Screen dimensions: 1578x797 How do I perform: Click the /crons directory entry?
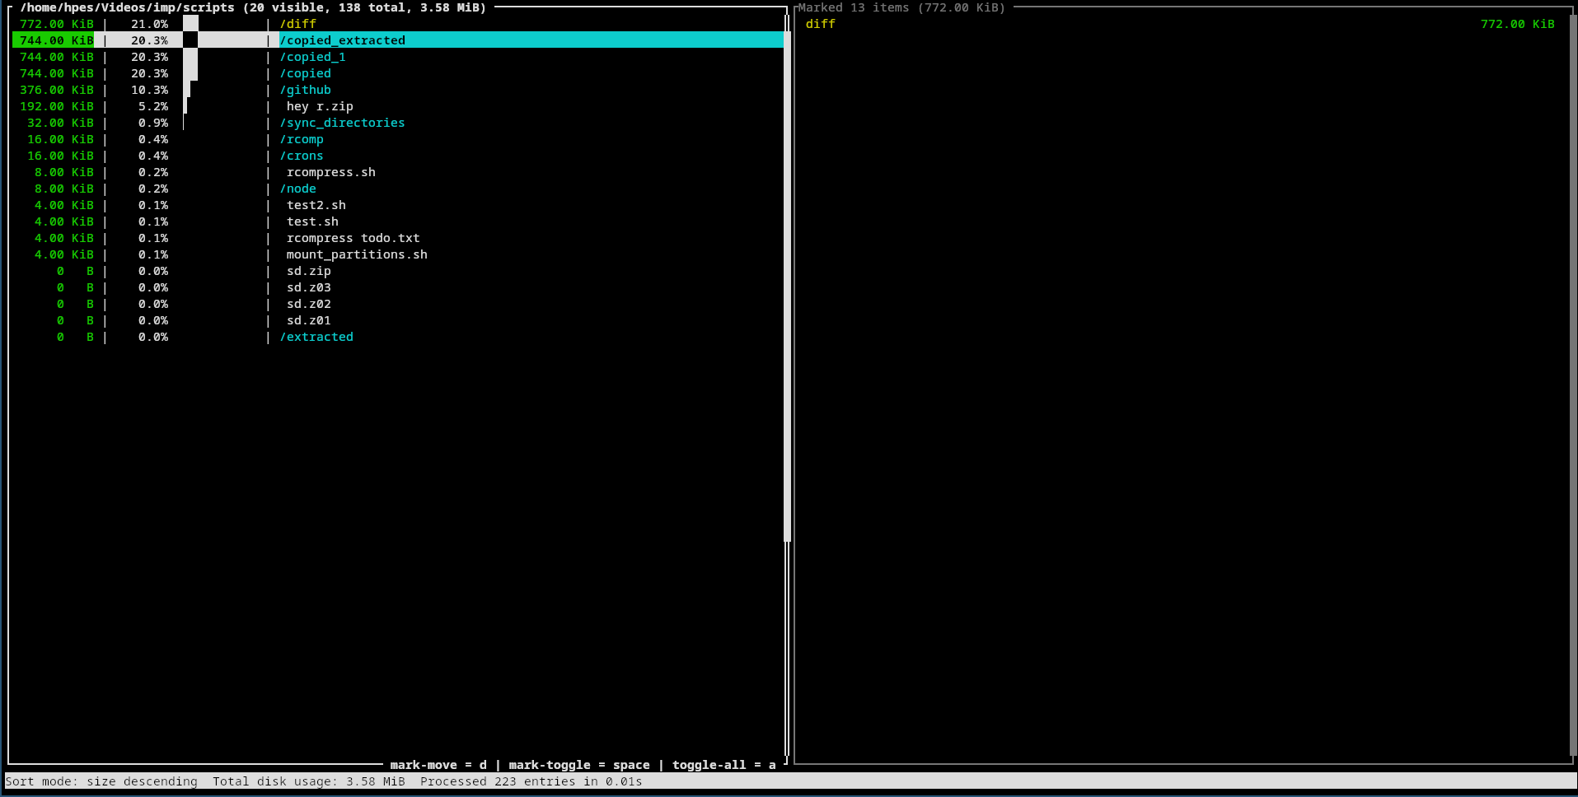(302, 156)
